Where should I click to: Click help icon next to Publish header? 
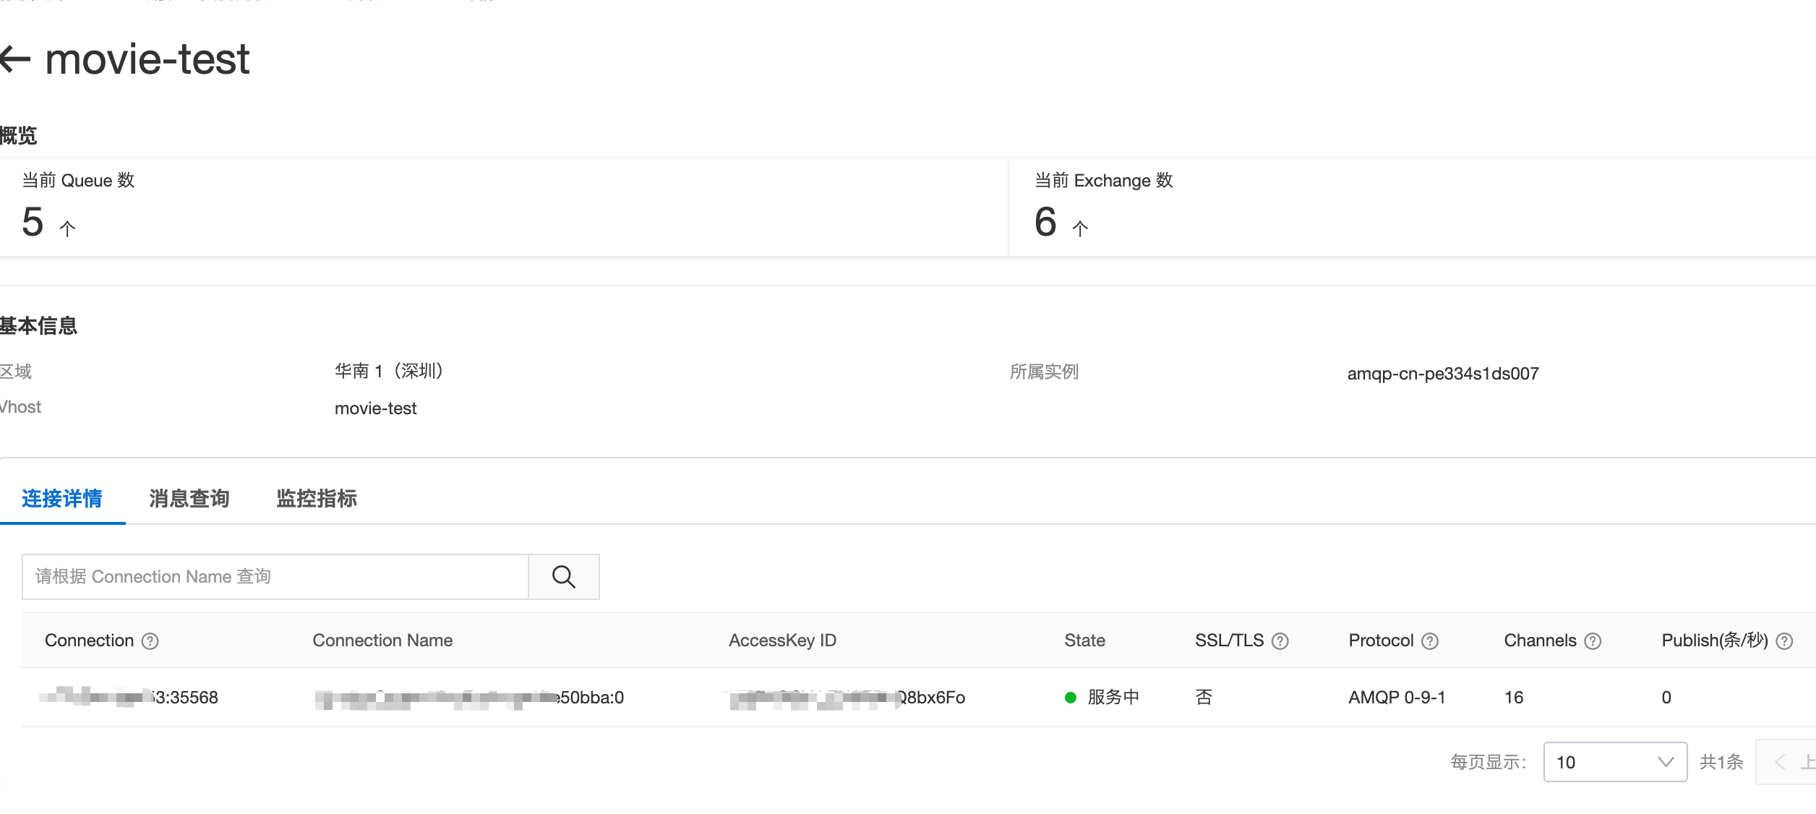(1784, 641)
